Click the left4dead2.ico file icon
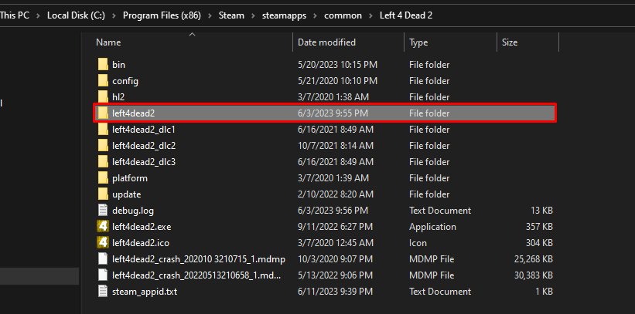 [x=103, y=243]
